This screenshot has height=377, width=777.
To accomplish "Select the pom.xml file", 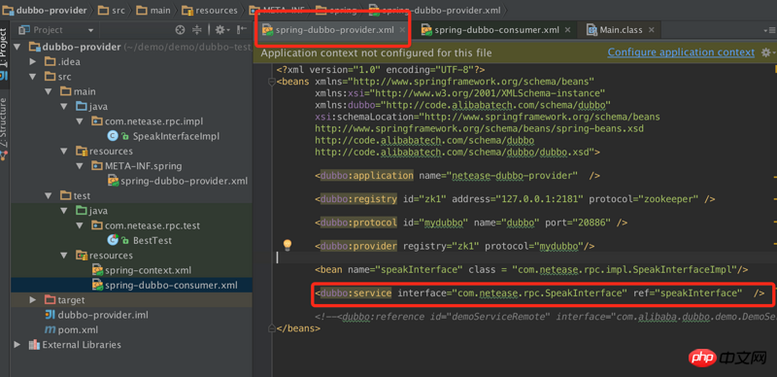I will tap(78, 330).
